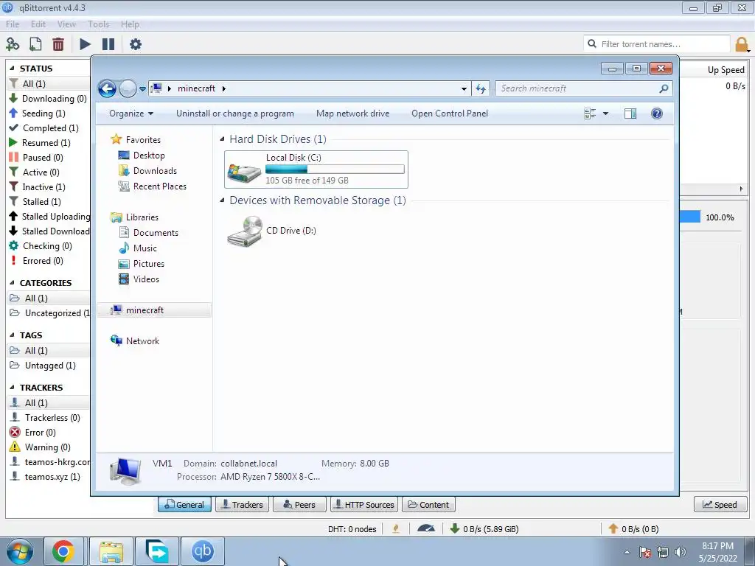Click Map network drive
Image resolution: width=755 pixels, height=566 pixels.
(x=353, y=113)
